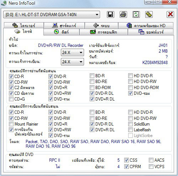Click the computer icon on ฮาร์ดแวร์ tab
Screen dimensions: 178x176
point(55,25)
